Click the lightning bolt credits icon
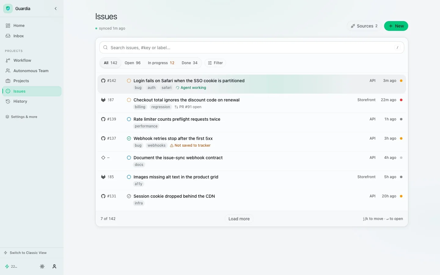Viewport: 440px width, 275px height. point(7,266)
